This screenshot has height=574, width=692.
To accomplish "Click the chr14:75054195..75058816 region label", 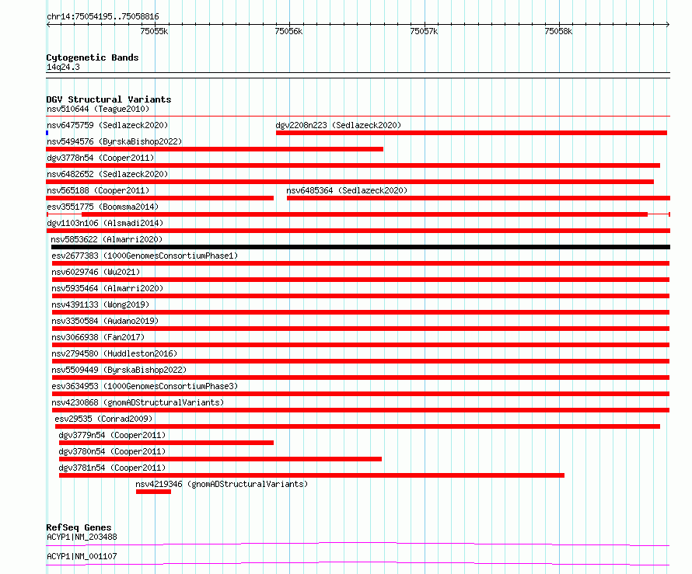I will click(103, 16).
